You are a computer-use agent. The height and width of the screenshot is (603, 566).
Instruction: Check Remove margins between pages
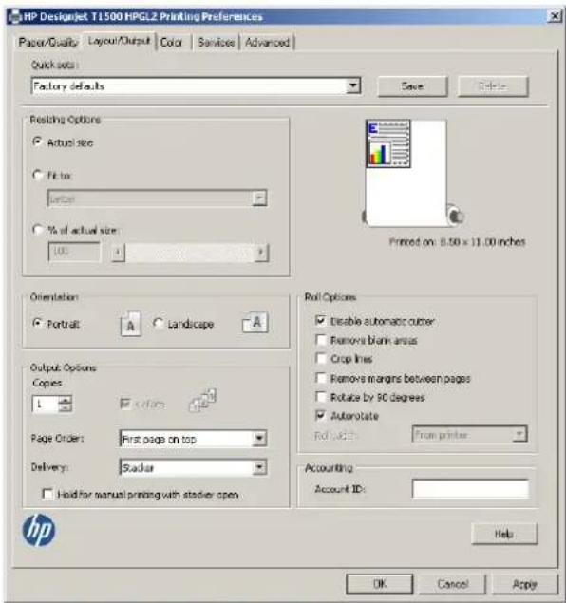(320, 378)
